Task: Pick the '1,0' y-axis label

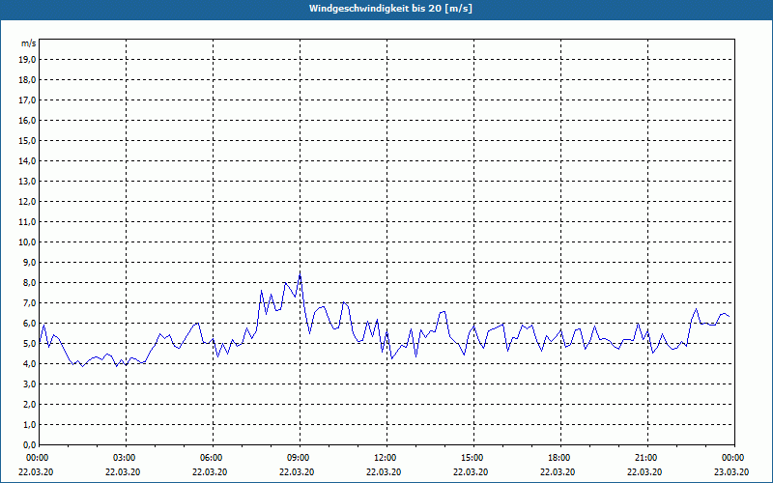Action: (30, 424)
